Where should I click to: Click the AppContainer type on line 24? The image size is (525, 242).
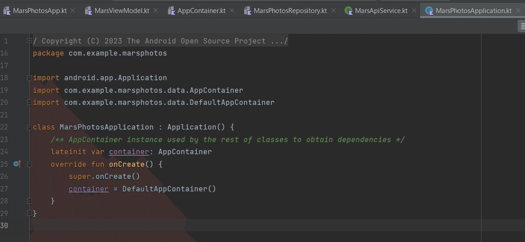[185, 152]
